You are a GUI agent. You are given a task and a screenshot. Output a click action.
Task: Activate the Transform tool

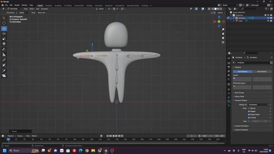tap(4, 44)
